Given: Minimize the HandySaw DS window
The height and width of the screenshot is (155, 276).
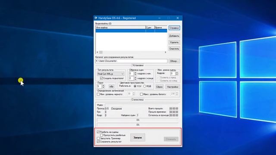Looking at the screenshot, I should (x=160, y=18).
